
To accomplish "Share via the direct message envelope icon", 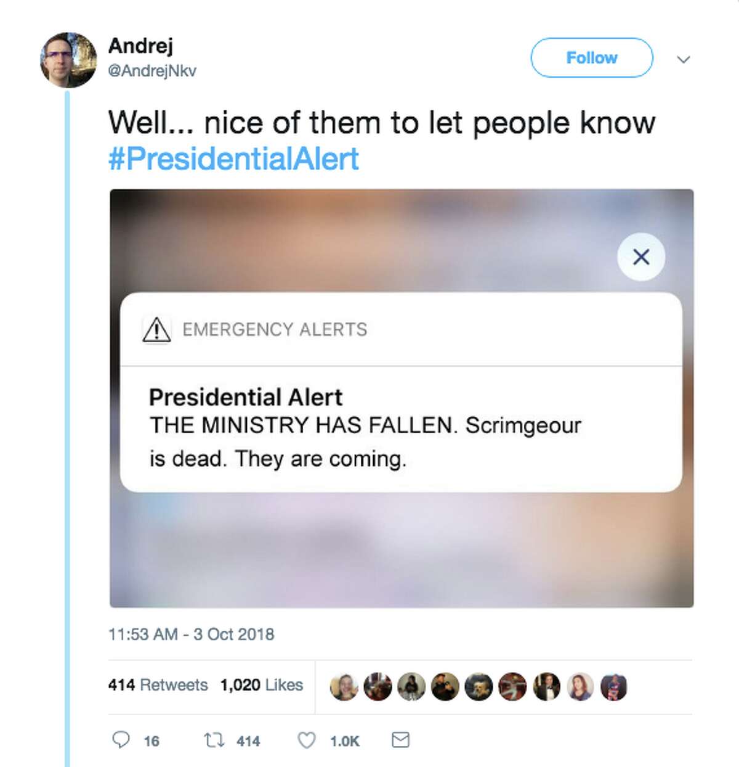I will tap(398, 740).
